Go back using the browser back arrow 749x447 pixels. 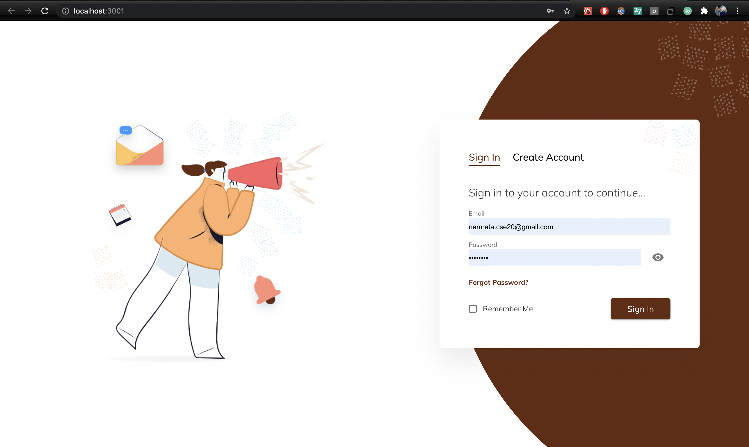[11, 11]
